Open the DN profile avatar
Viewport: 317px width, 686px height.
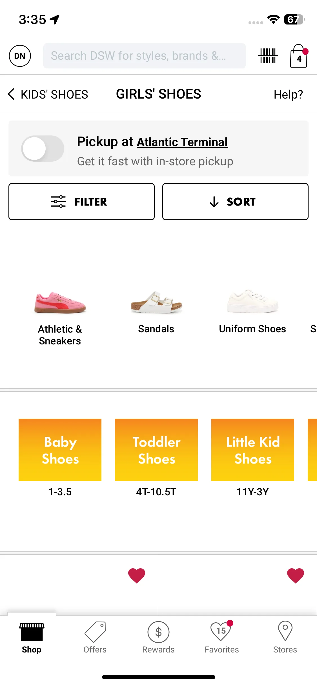[x=20, y=56]
